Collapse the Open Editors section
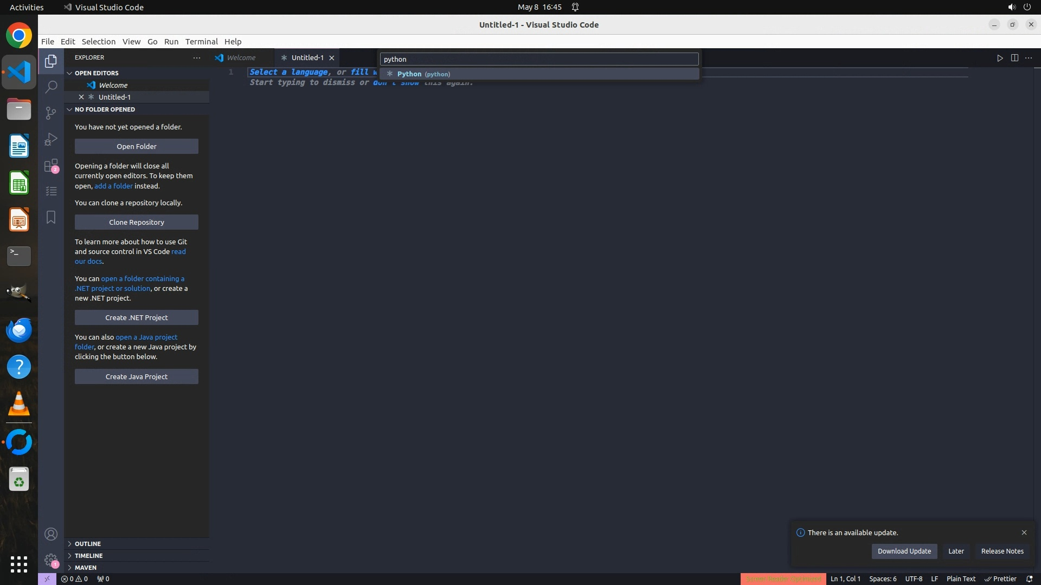1041x585 pixels. (97, 73)
